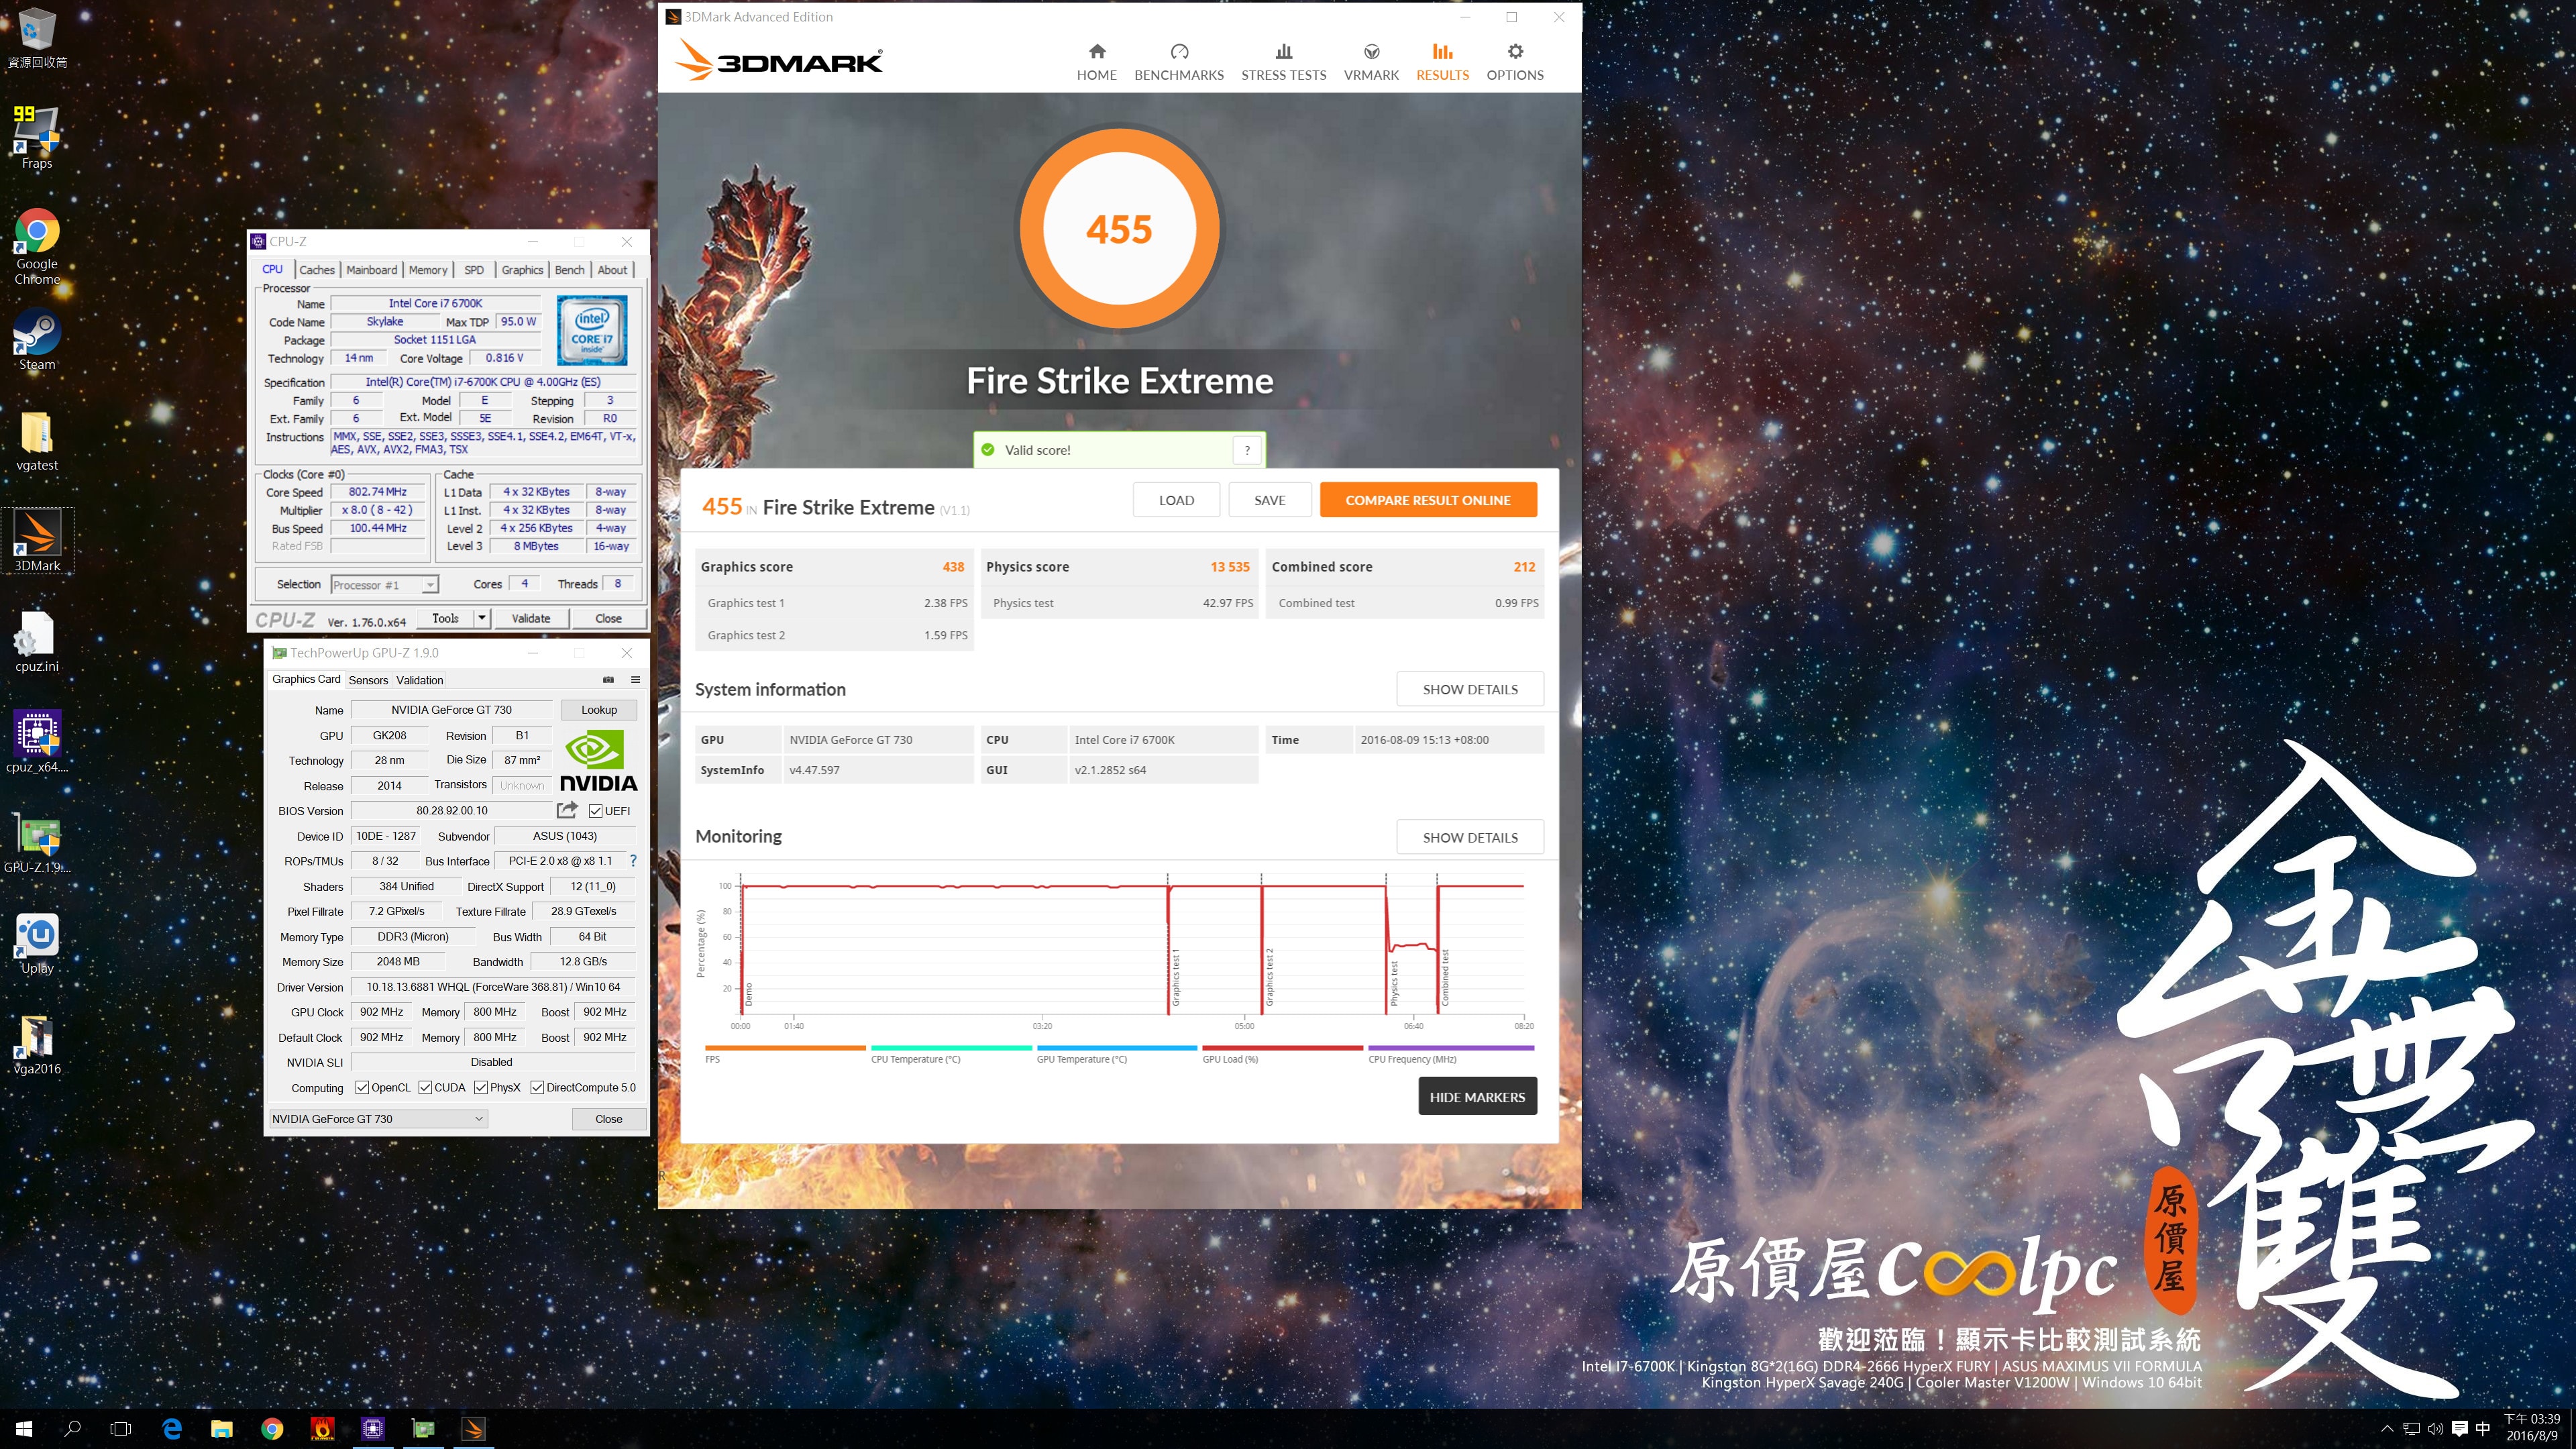Select the Steam desktop shortcut
Viewport: 2576px width, 1449px height.
click(x=37, y=339)
